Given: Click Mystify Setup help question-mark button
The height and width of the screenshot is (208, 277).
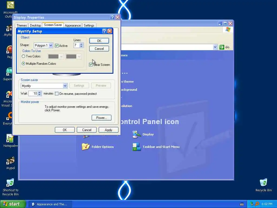Looking at the screenshot, I should tap(104, 31).
